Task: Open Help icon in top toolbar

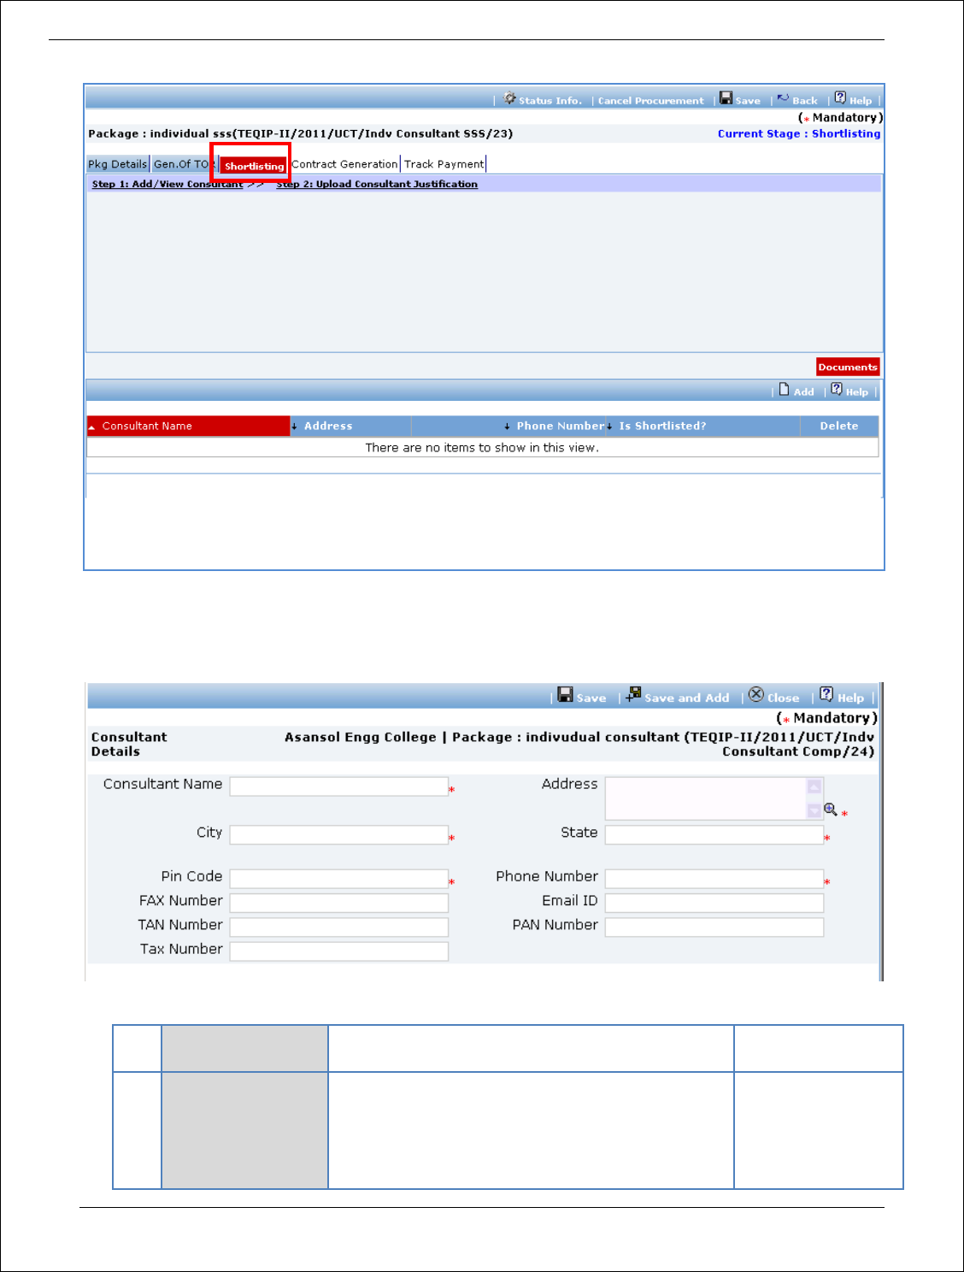Action: click(x=840, y=97)
